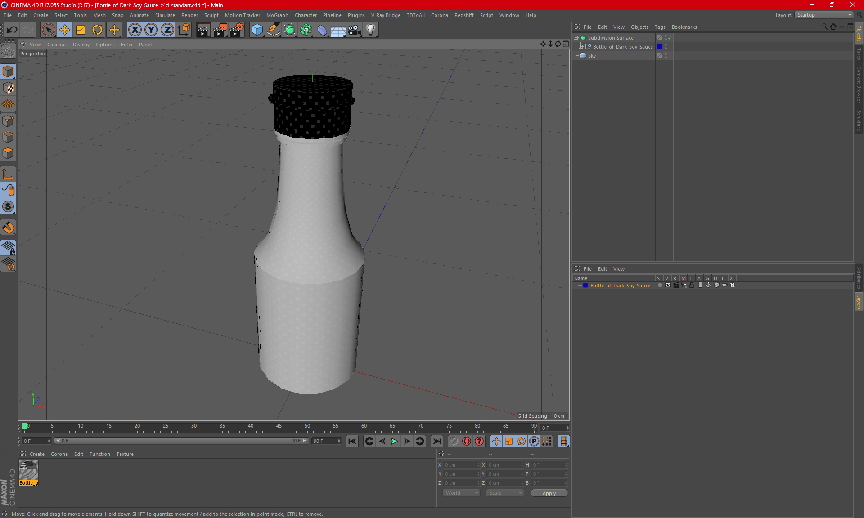Open the Objects panel Tags menu
This screenshot has width=864, height=518.
660,27
